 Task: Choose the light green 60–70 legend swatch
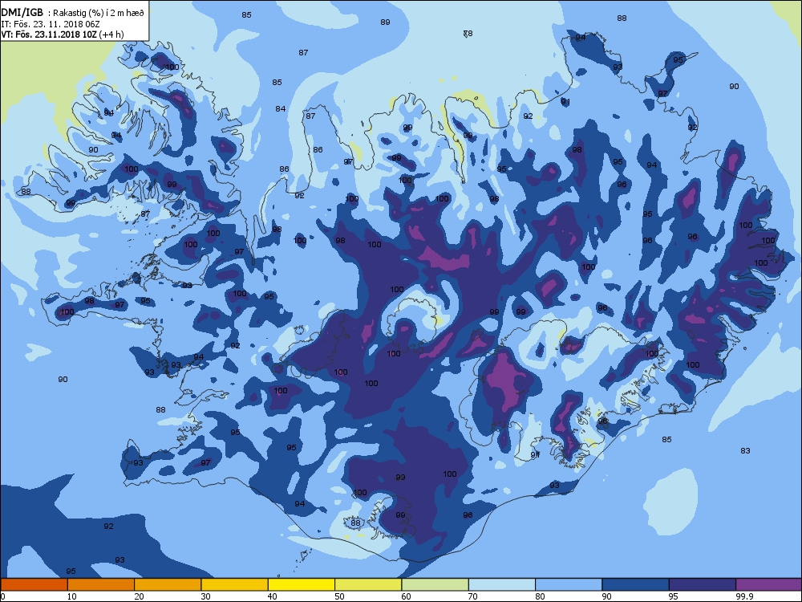(435, 584)
